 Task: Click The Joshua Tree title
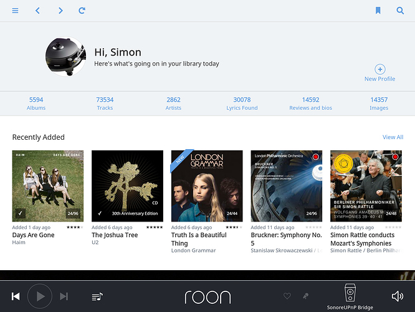point(115,235)
